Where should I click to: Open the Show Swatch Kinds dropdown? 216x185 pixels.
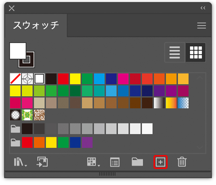pos(93,162)
